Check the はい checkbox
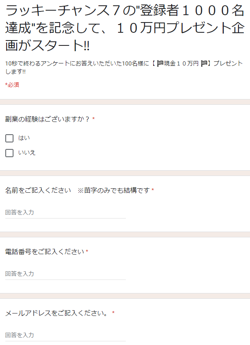 [x=9, y=138]
